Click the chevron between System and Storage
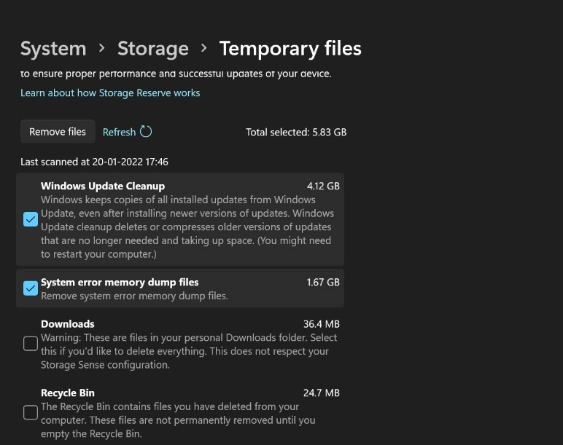Viewport: 563px width, 445px height. (102, 47)
